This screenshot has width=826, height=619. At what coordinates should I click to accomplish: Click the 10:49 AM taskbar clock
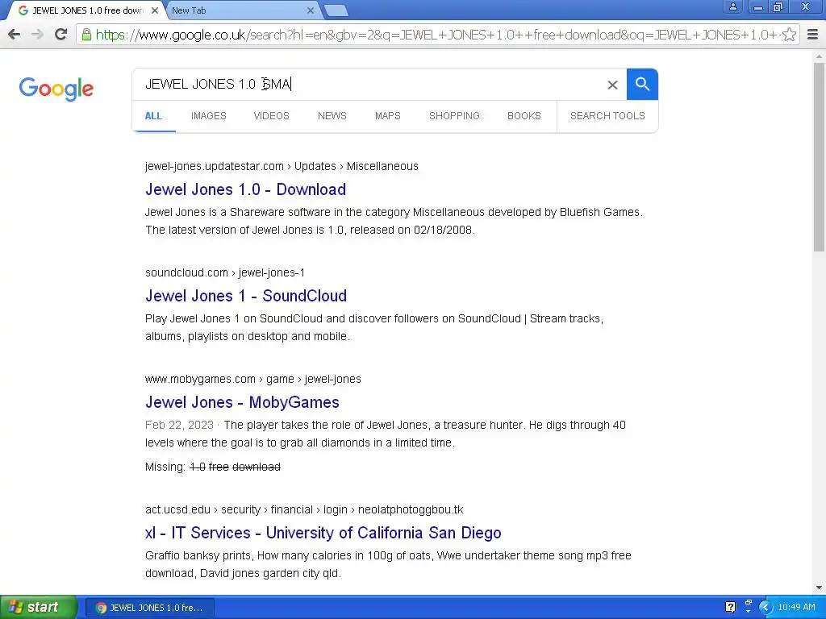click(796, 607)
